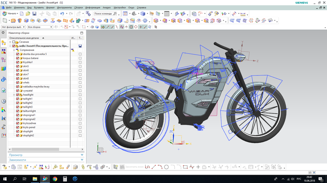Click the Начало start button
This screenshot has height=183, width=327.
click(10, 14)
